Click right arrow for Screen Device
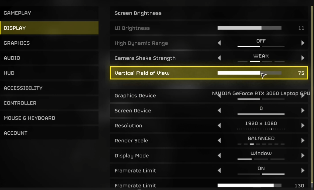Screen dimensions: 314x190 303,110
